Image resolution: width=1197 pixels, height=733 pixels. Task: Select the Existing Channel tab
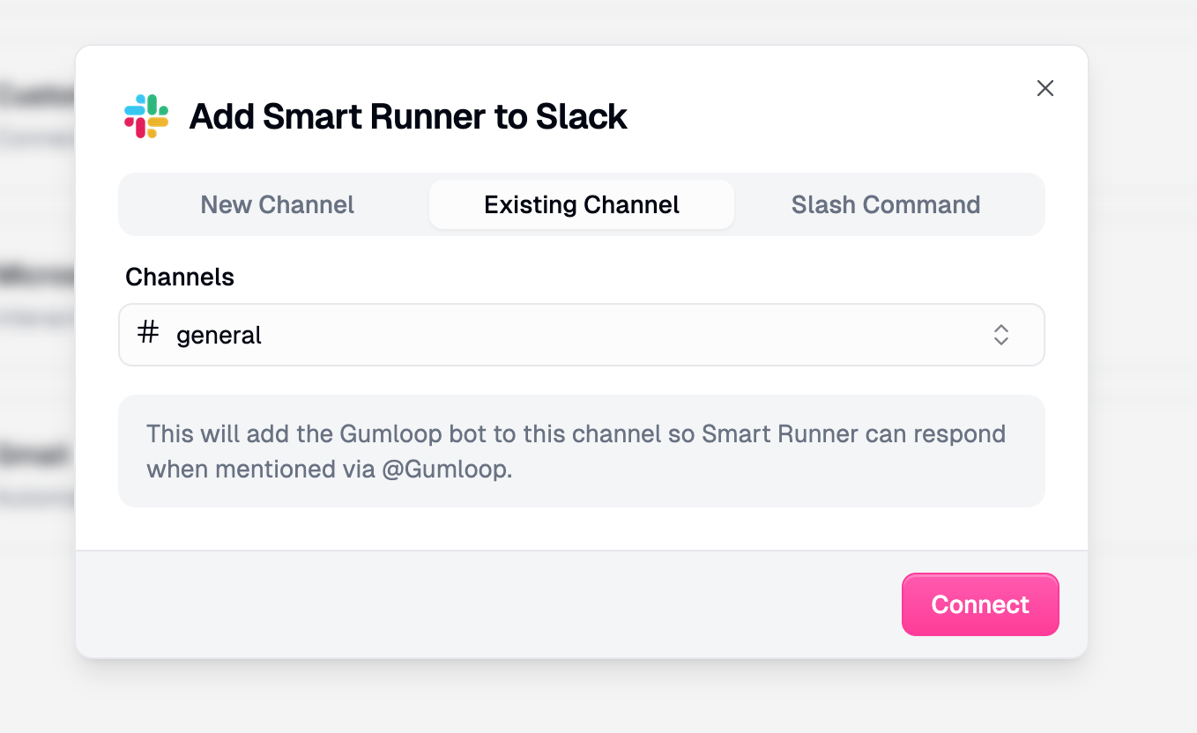click(x=581, y=204)
